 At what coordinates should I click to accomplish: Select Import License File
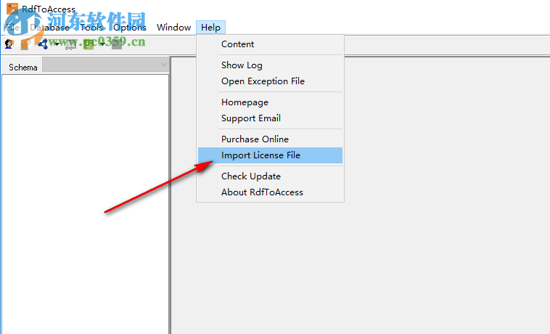[270, 155]
